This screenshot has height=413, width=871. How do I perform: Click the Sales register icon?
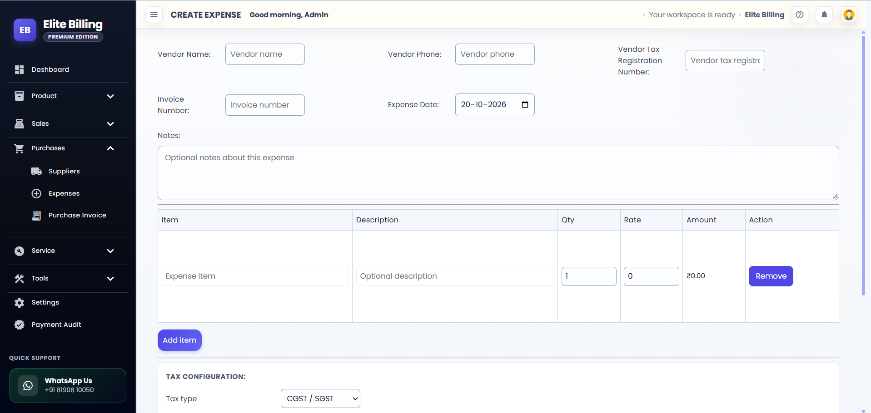click(19, 123)
